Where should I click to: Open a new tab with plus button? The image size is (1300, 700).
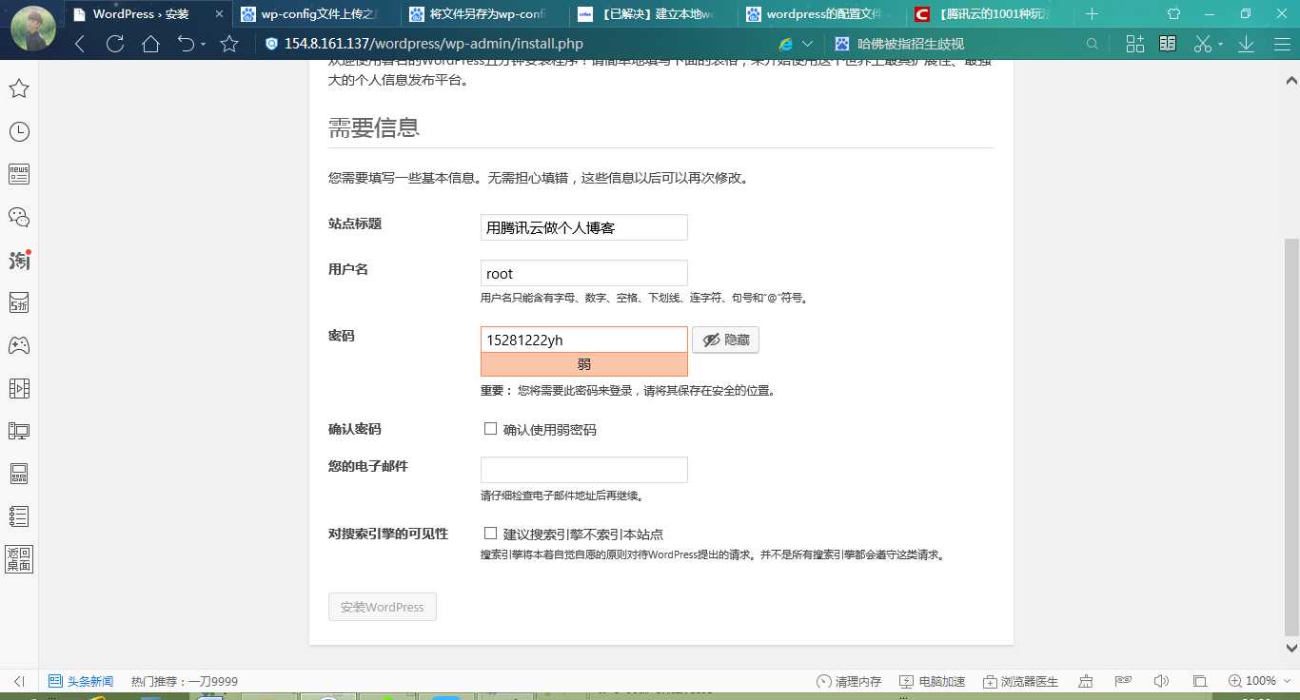[x=1092, y=14]
